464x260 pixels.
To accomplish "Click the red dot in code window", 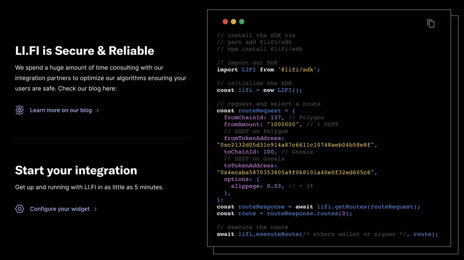I will (x=225, y=22).
